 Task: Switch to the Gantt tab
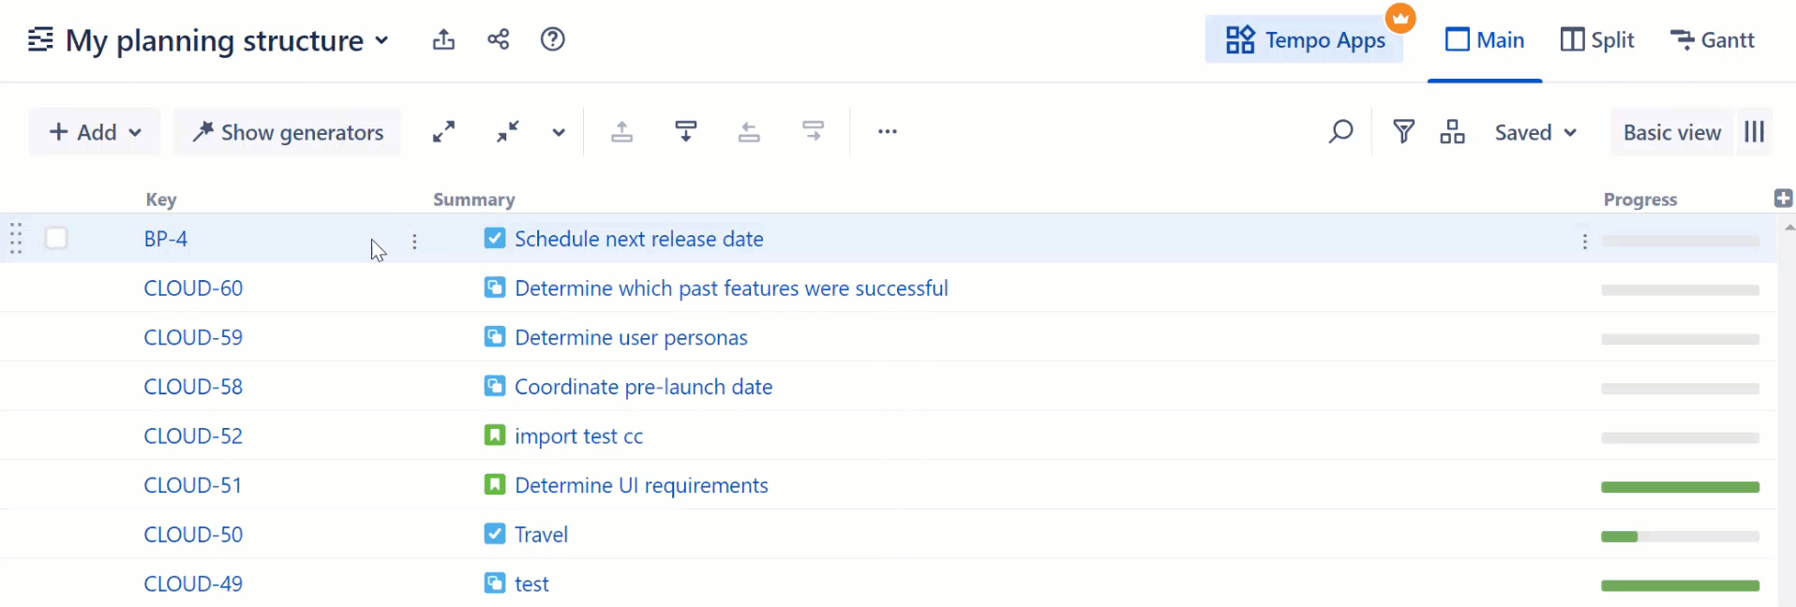click(x=1713, y=40)
